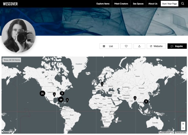Zoom in with the map plus button
Viewport: 188px width, 135px height.
click(x=183, y=124)
